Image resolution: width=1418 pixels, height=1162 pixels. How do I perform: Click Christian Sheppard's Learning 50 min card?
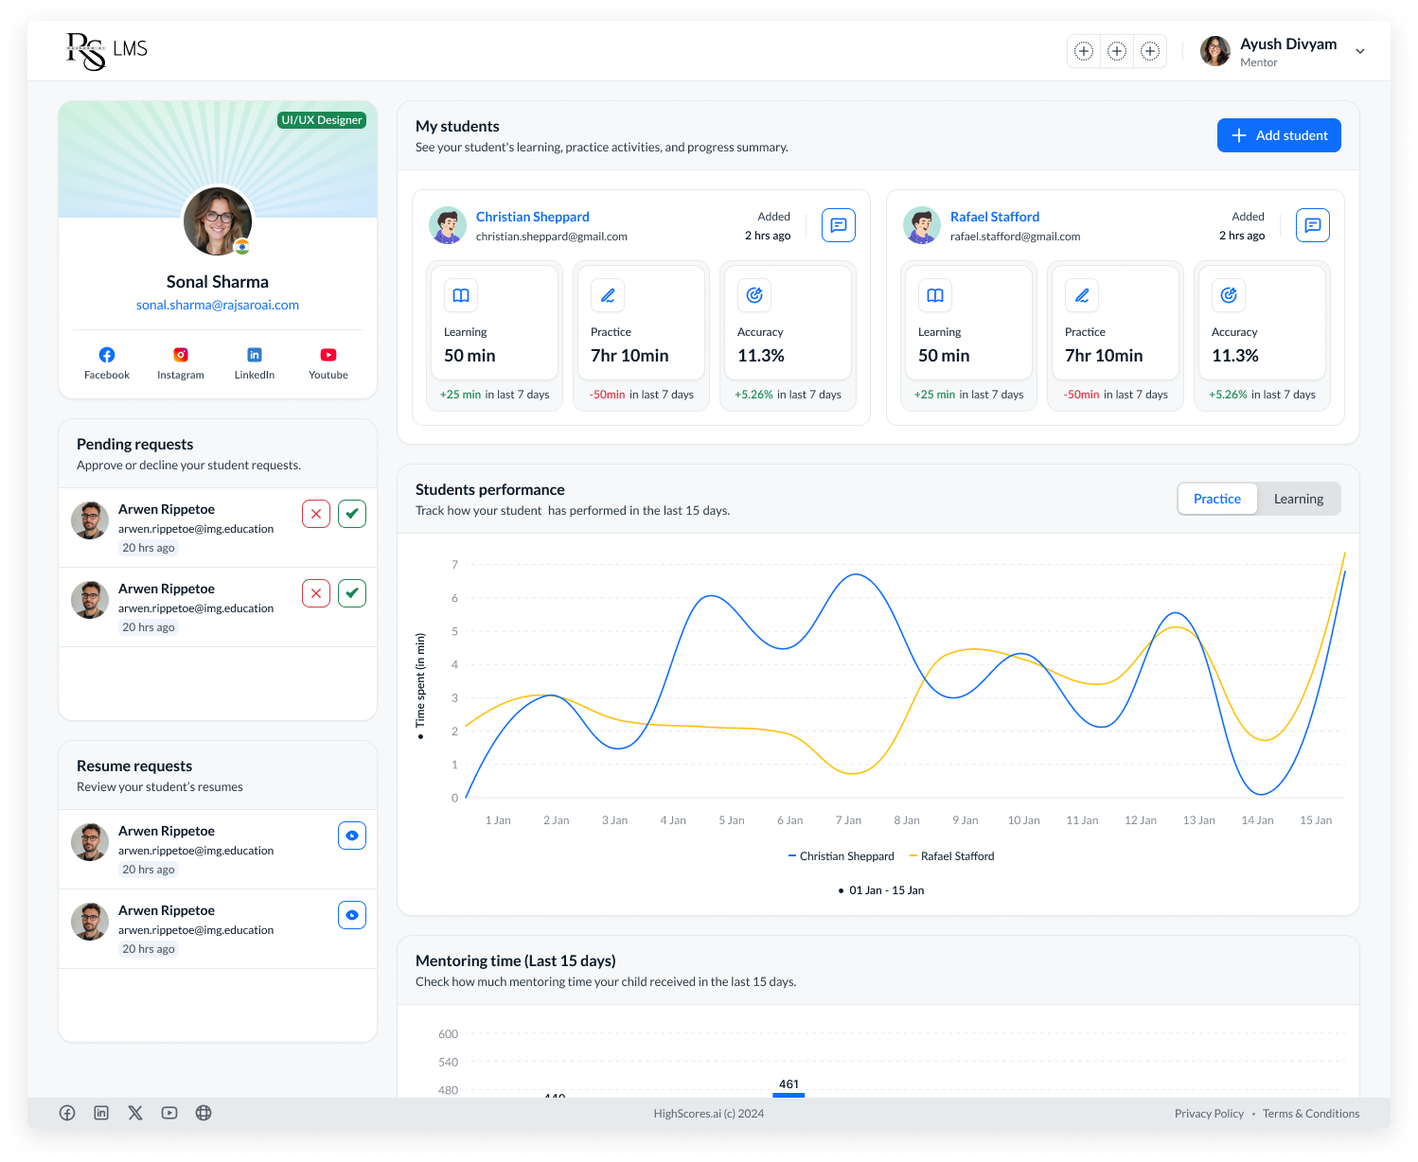click(x=494, y=324)
